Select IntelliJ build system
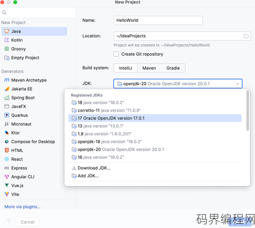The width and height of the screenshot is (255, 228). (125, 68)
